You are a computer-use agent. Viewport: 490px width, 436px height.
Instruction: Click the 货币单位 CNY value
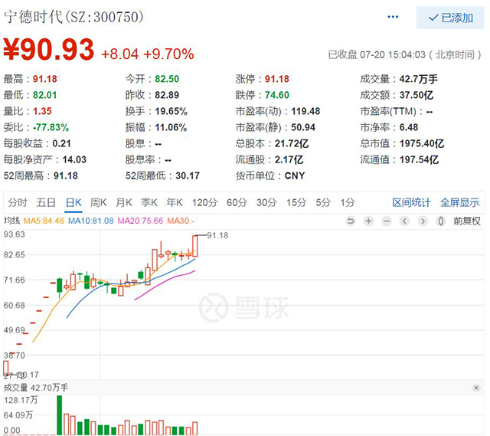(x=295, y=175)
